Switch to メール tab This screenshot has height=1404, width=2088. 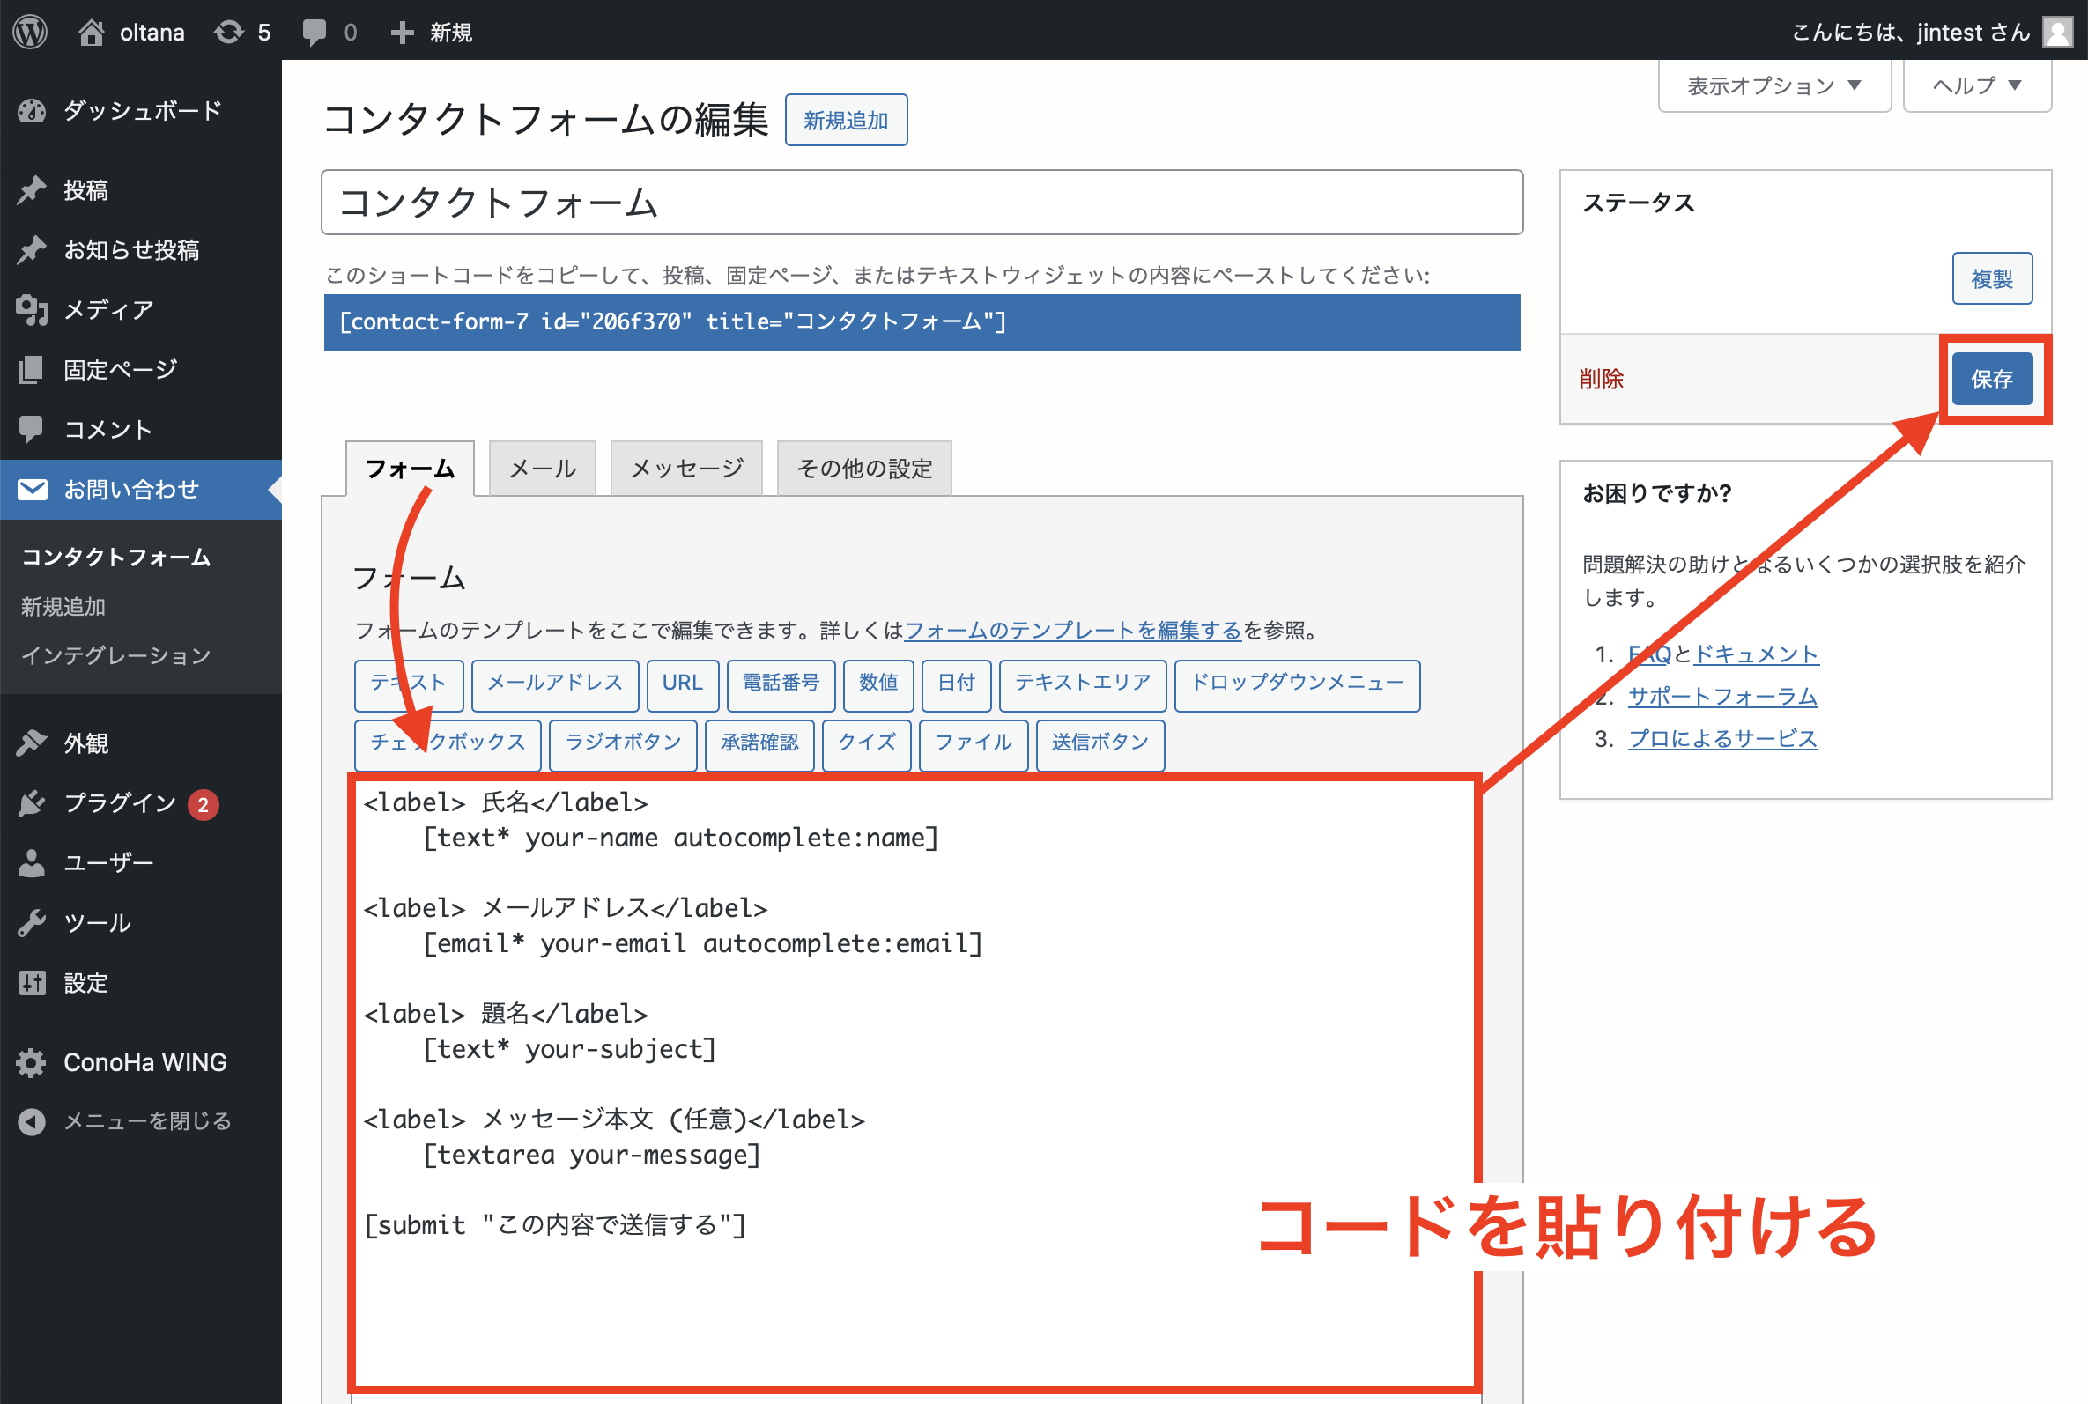coord(543,469)
